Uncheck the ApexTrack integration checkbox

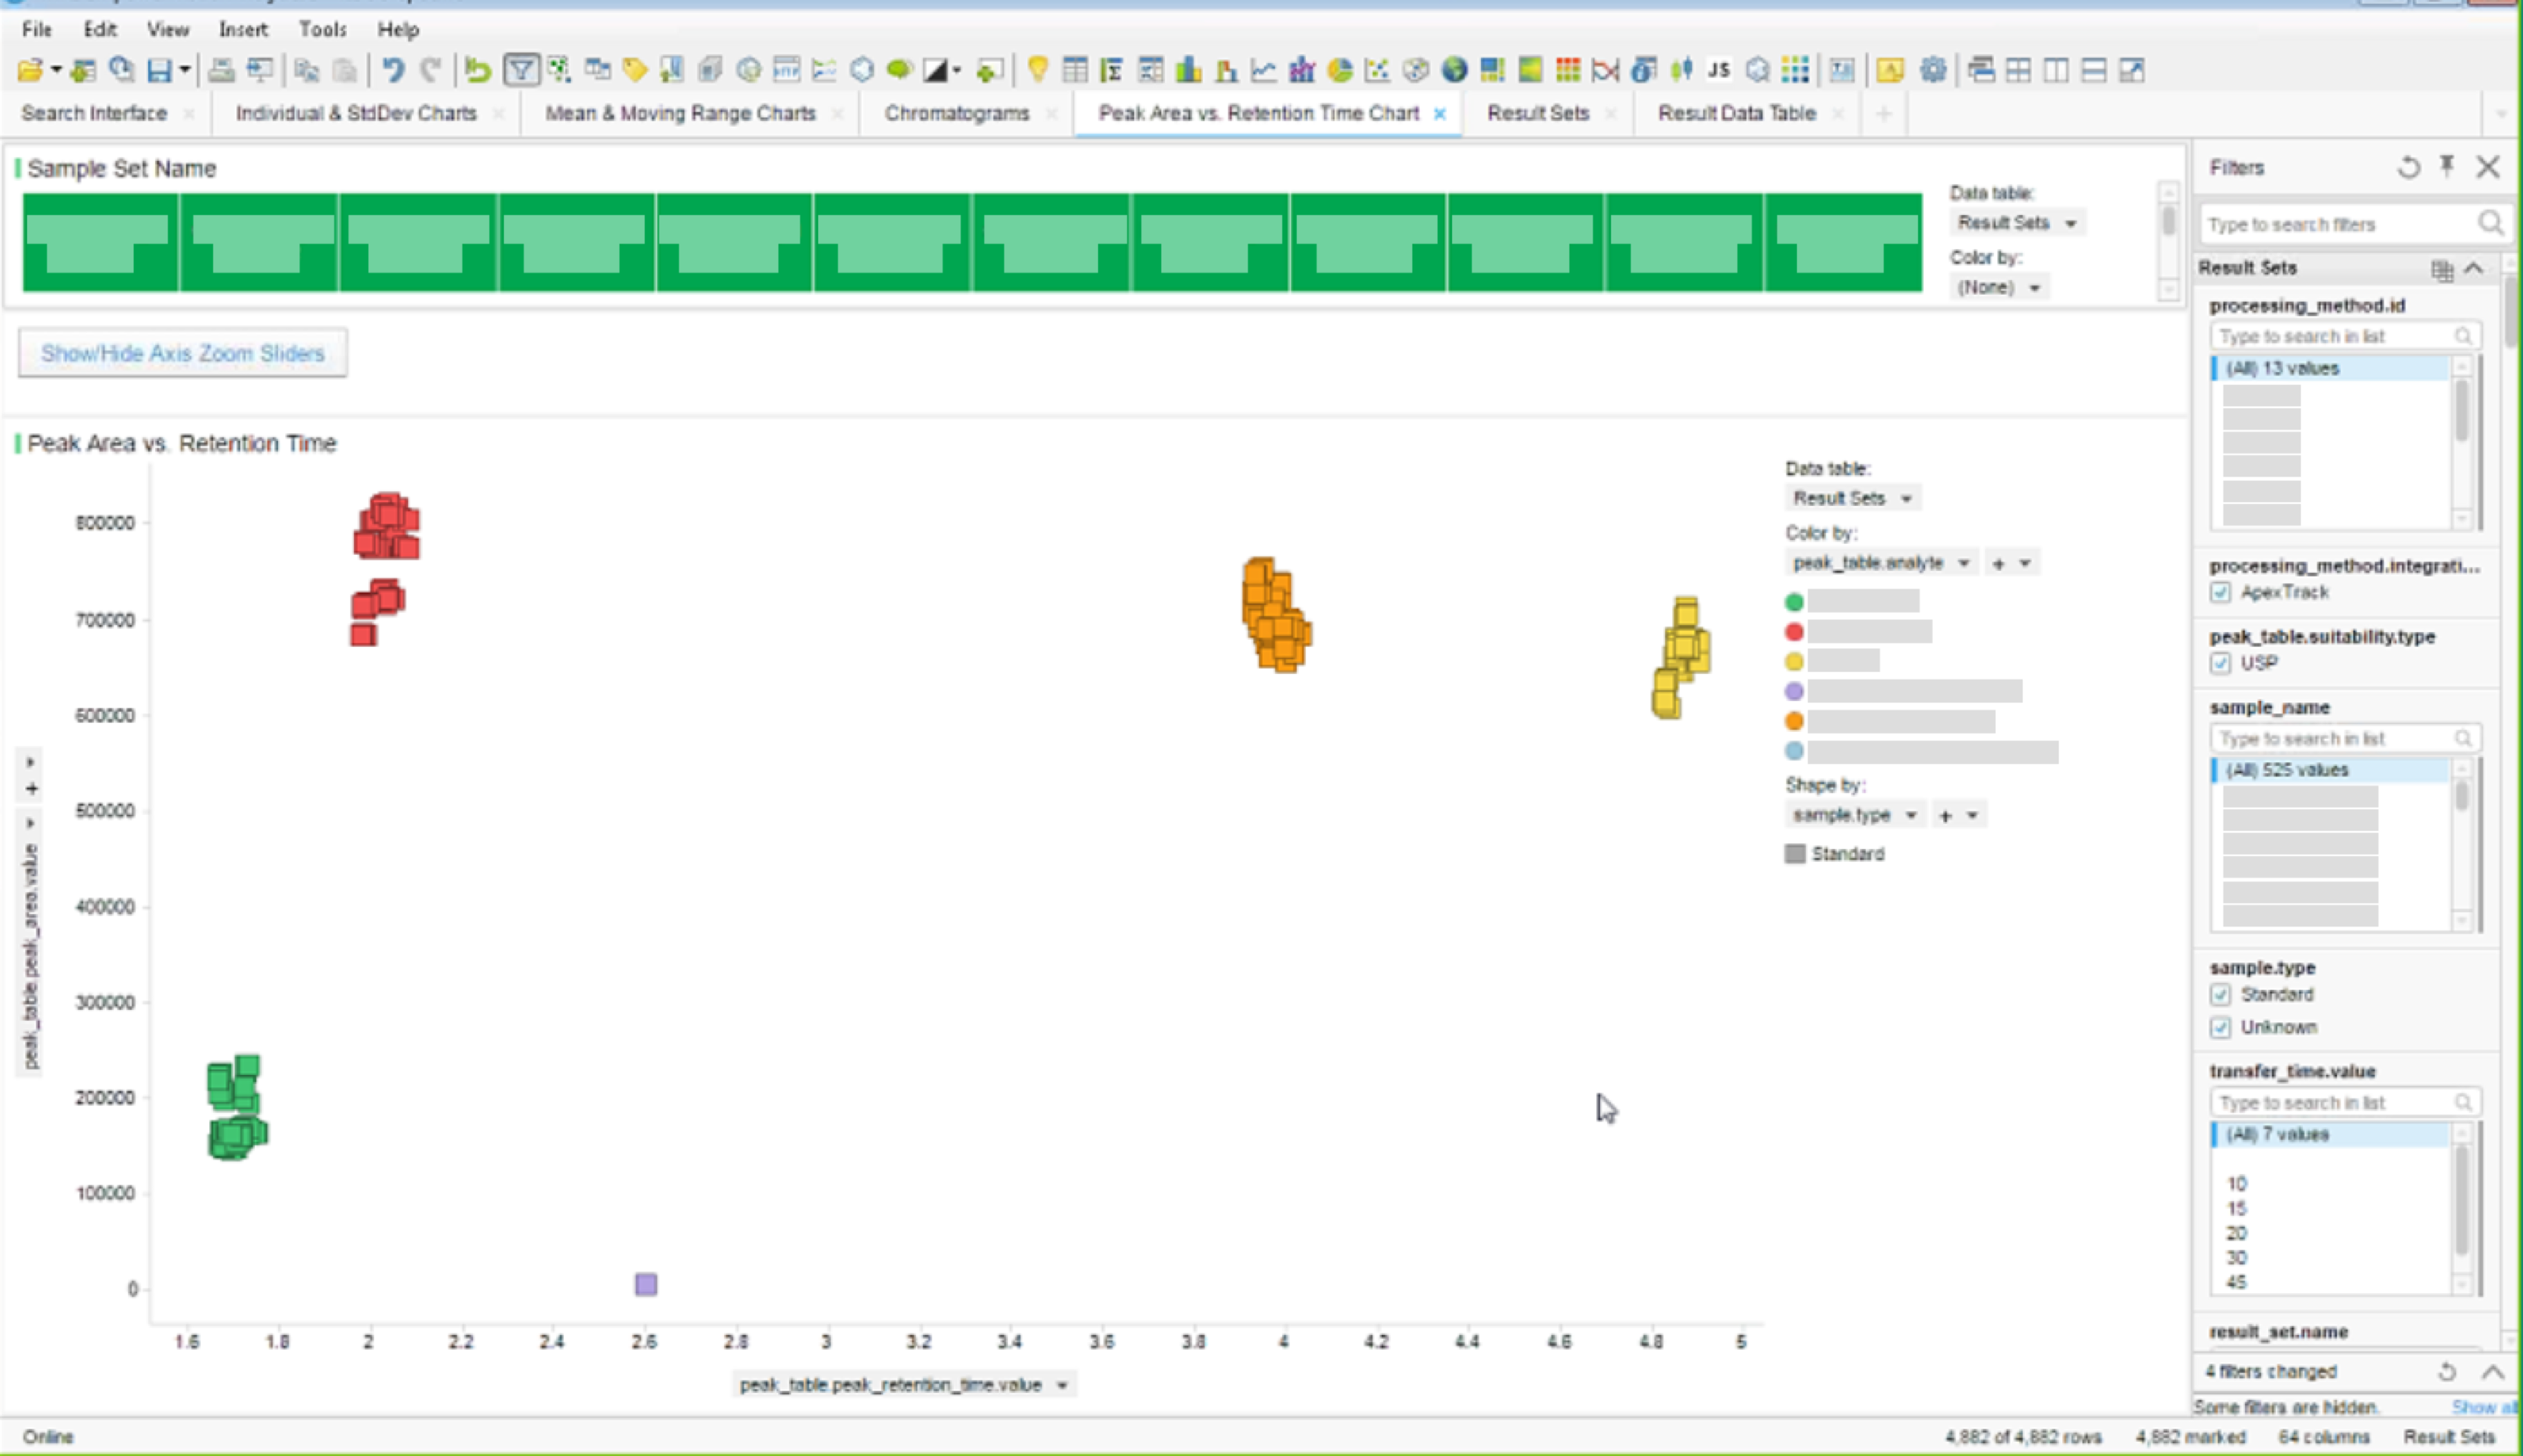(2220, 592)
